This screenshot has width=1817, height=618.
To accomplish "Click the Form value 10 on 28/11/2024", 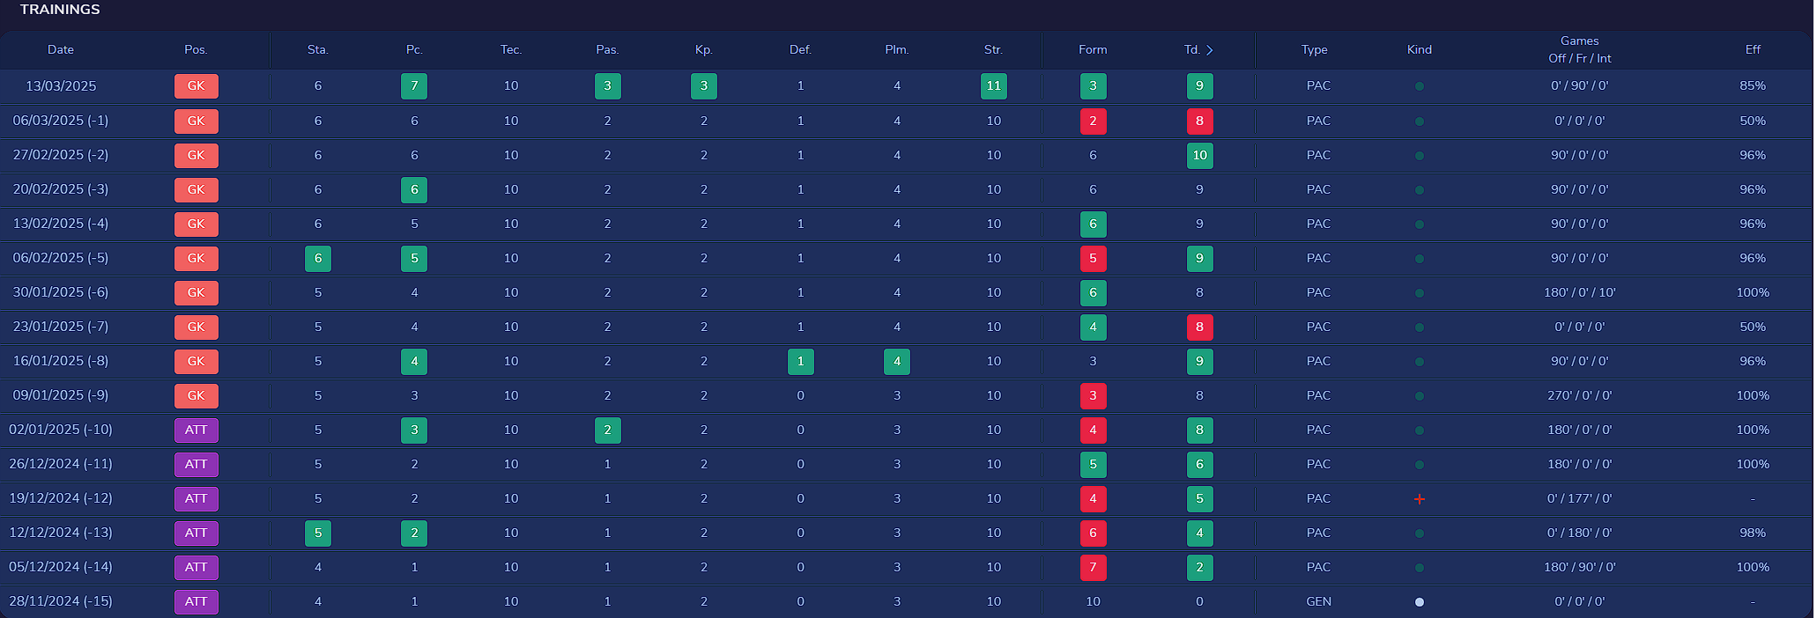I will coord(1093,601).
